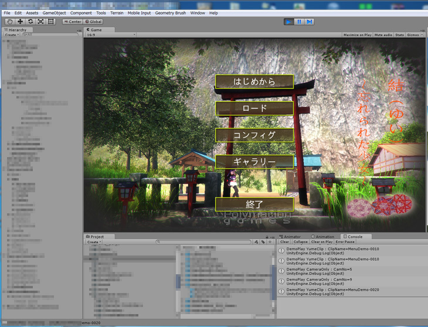Image resolution: width=428 pixels, height=327 pixels.
Task: Switch to the Animator tab
Action: [290, 236]
